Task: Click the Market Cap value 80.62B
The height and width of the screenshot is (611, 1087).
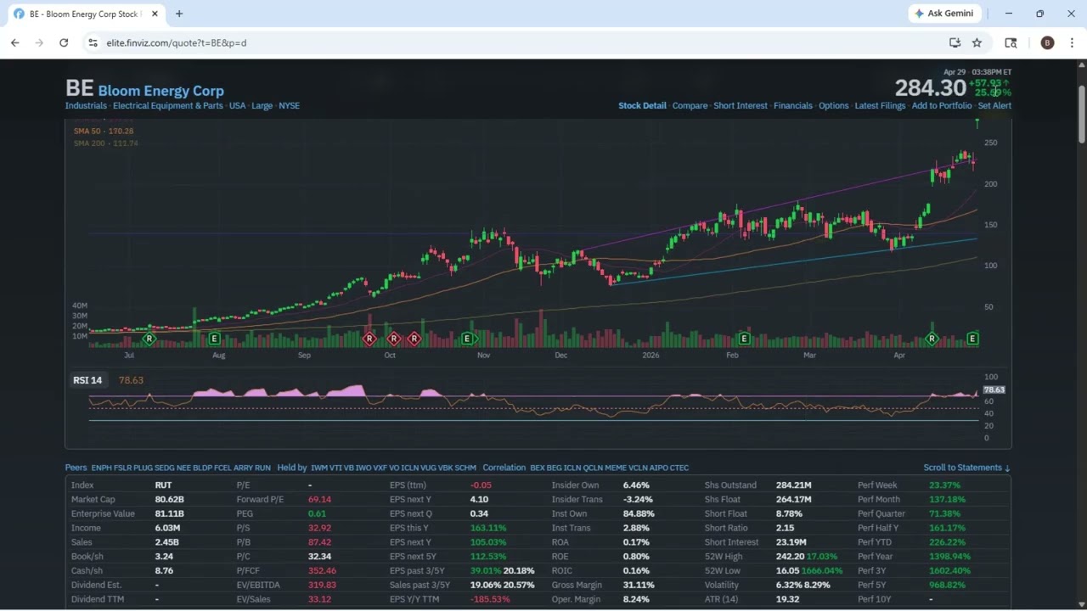Action: 169,500
